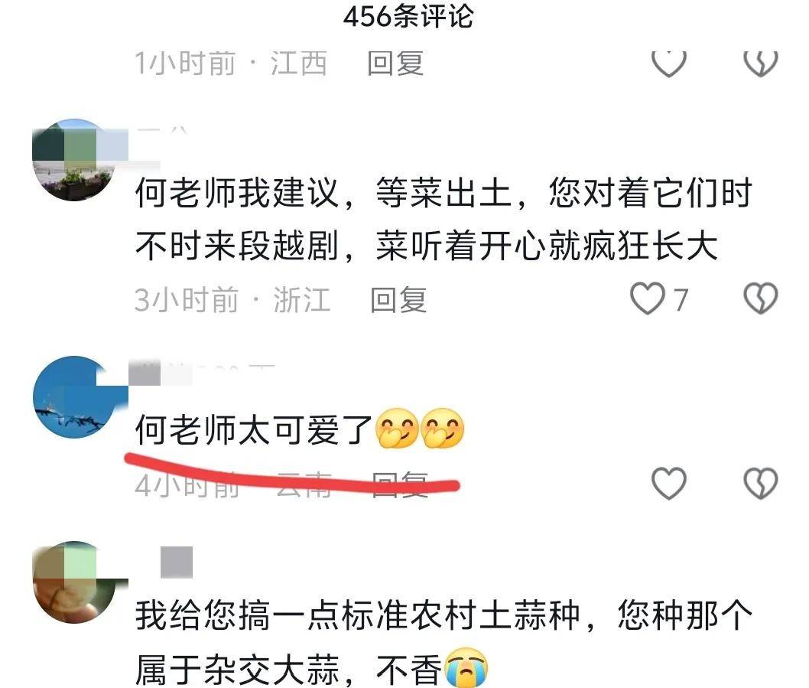Reply to the 浙江 comment
This screenshot has width=809, height=688.
tap(398, 300)
